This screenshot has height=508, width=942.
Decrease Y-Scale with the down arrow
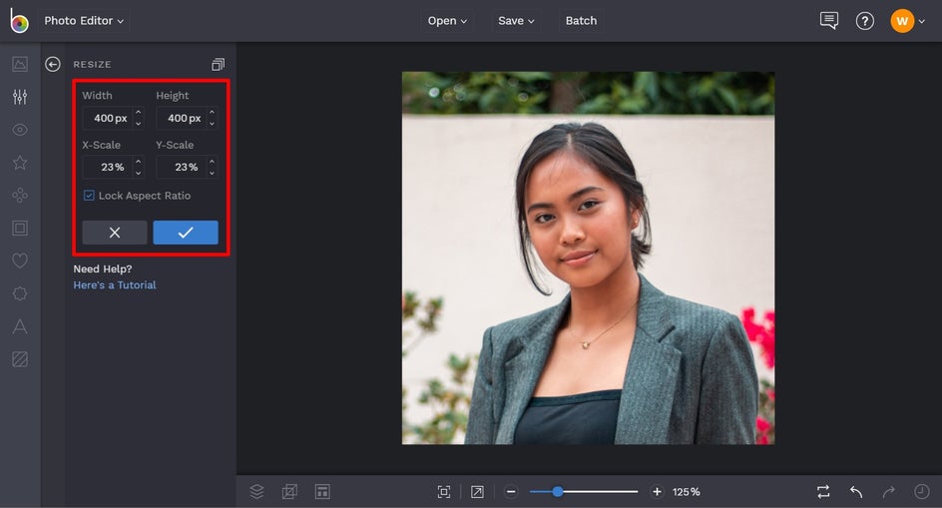212,173
